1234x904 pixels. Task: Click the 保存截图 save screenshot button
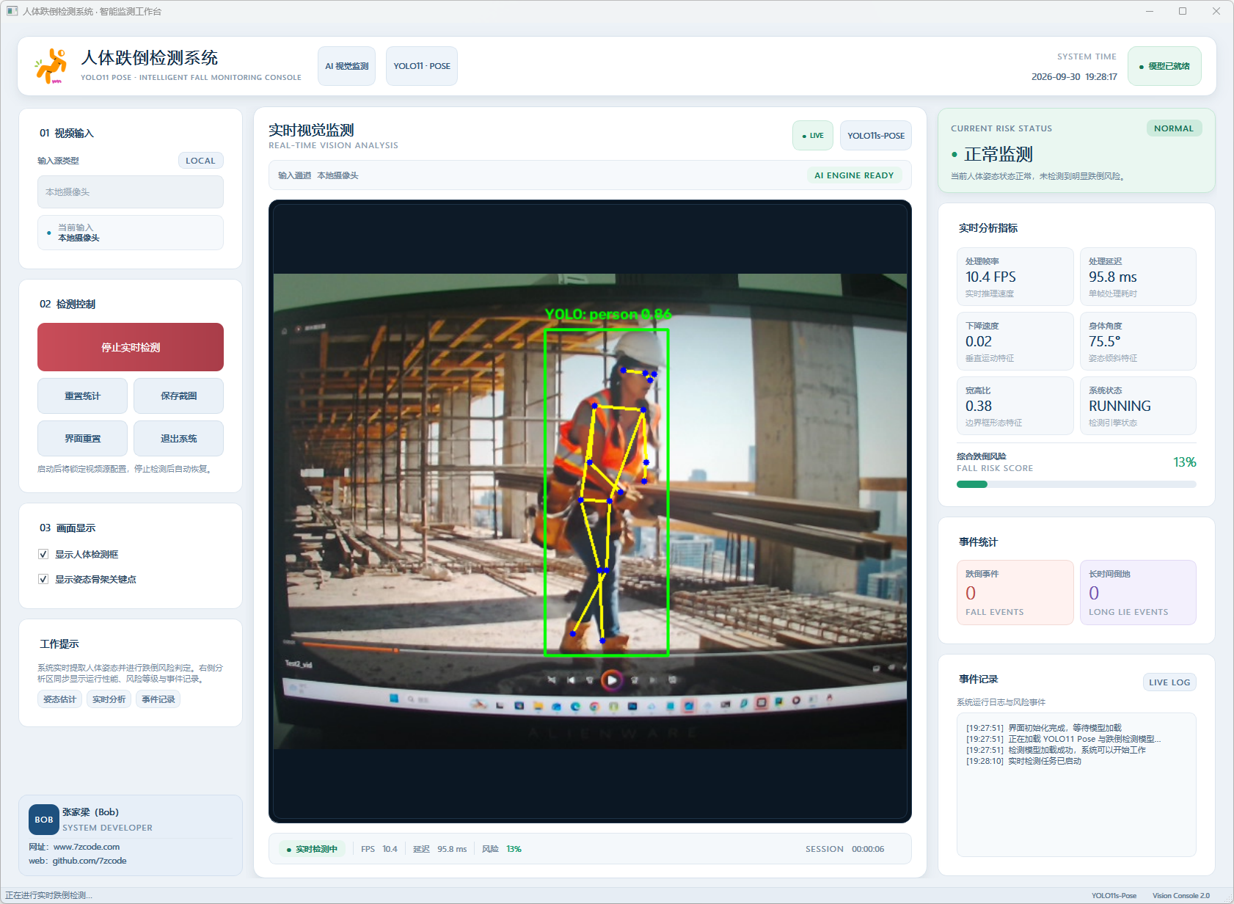[178, 396]
